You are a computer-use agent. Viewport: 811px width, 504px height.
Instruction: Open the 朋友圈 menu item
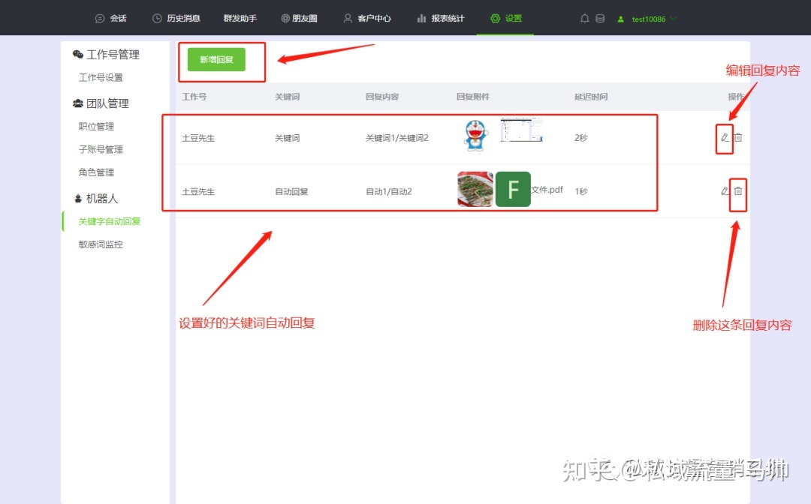[299, 18]
